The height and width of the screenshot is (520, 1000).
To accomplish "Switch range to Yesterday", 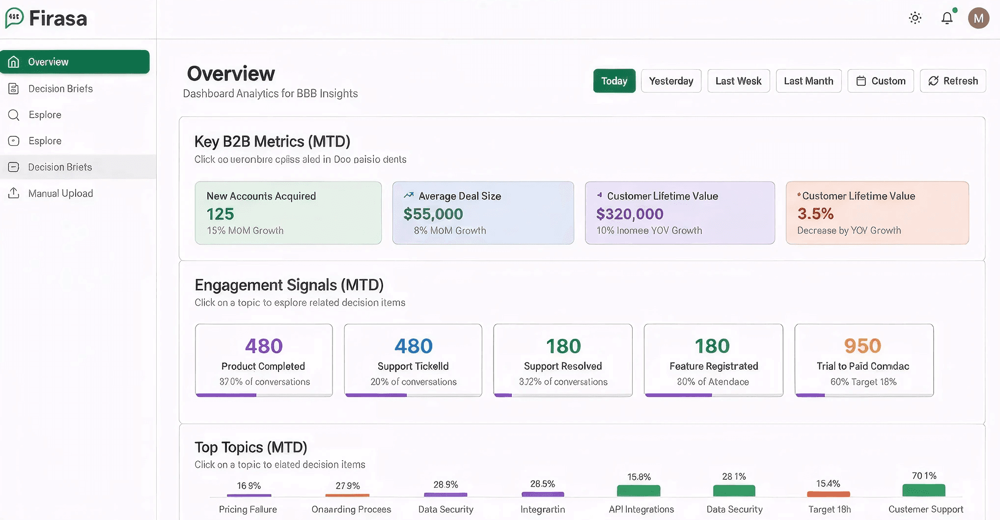I will [671, 81].
